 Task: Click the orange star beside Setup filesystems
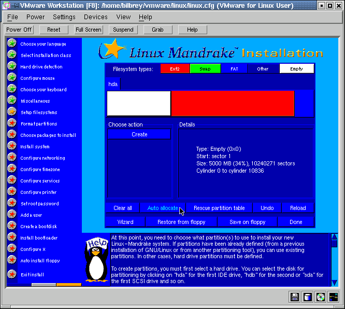[12, 112]
